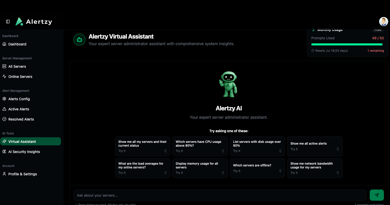This screenshot has height=205, width=390.
Task: Go to All Servers page
Action: (30, 66)
